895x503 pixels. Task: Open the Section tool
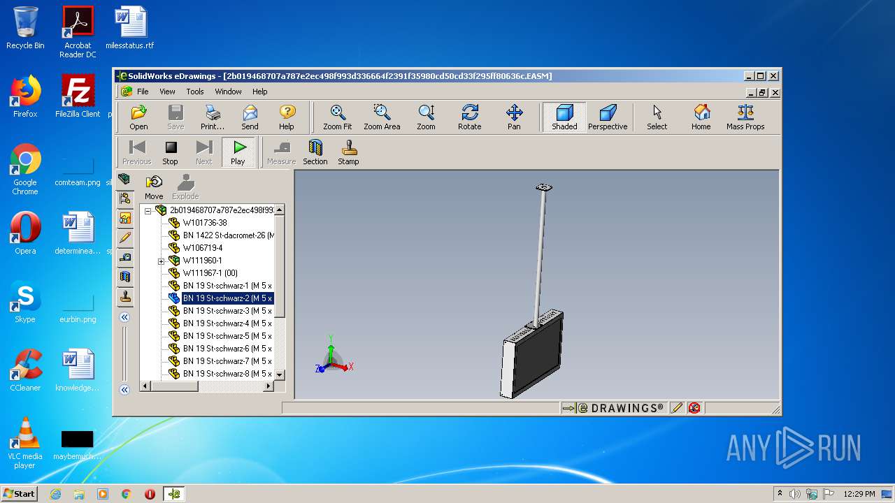(x=315, y=152)
